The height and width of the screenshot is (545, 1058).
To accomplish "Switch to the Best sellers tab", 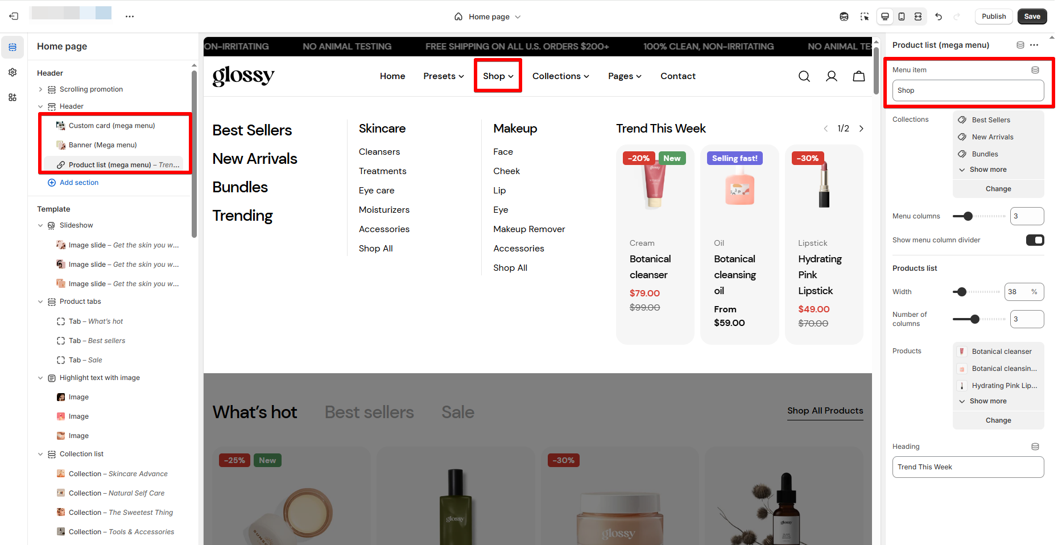I will coord(369,412).
